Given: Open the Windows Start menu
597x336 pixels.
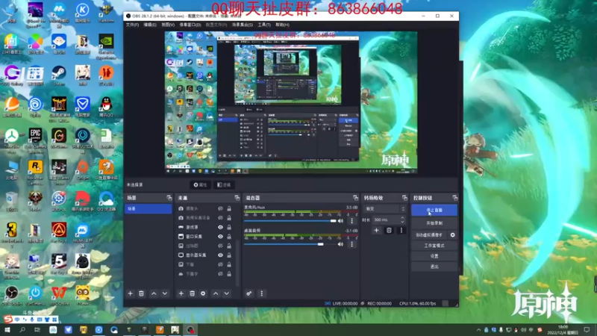Looking at the screenshot, I should coord(7,330).
